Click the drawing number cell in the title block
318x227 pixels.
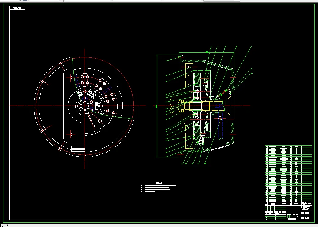306,218
